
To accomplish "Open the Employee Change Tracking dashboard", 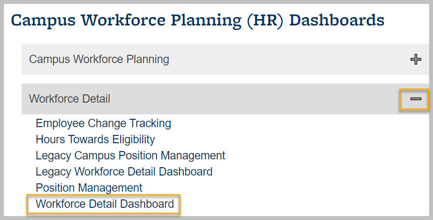I will click(x=103, y=123).
